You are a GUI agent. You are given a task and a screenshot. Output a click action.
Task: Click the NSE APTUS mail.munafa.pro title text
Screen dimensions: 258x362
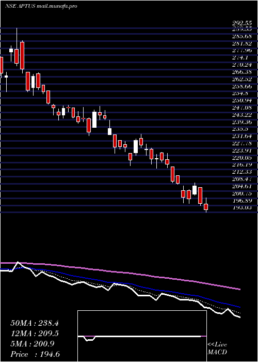point(41,6)
